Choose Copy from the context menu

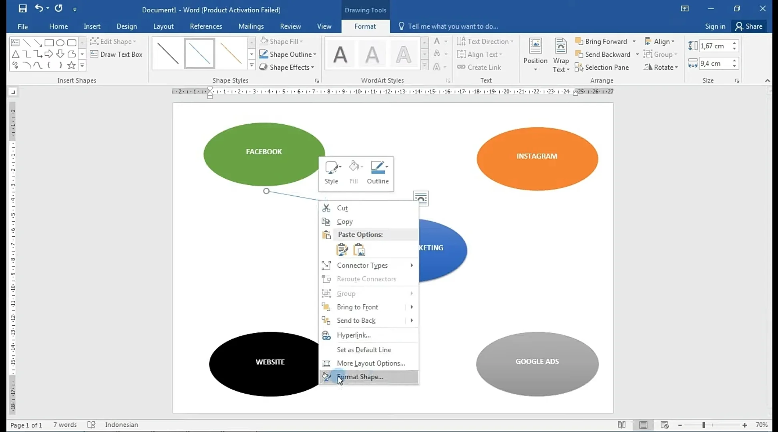[369, 222]
